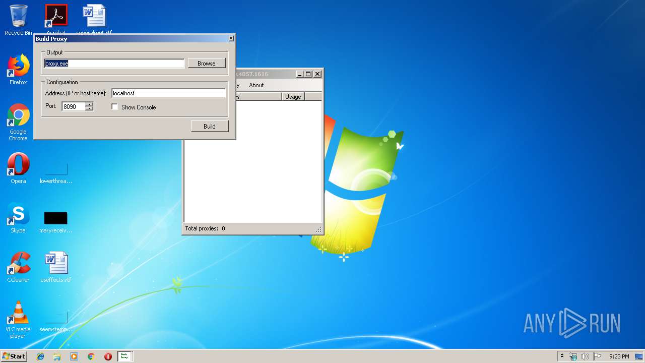The image size is (645, 363).
Task: Click the Total proxies status text
Action: coord(205,228)
